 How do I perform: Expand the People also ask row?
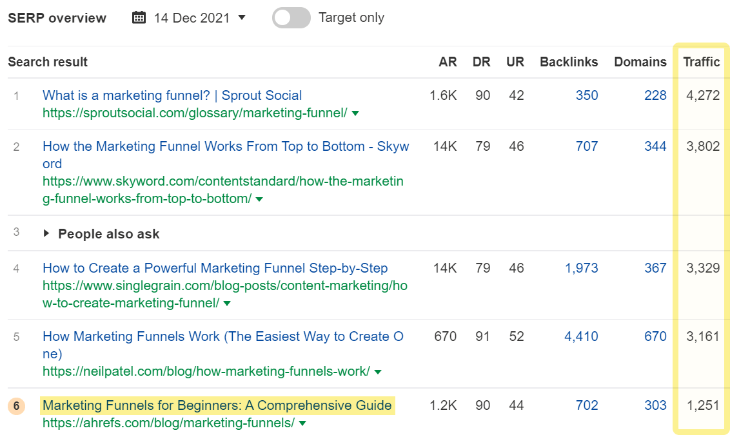pos(46,234)
